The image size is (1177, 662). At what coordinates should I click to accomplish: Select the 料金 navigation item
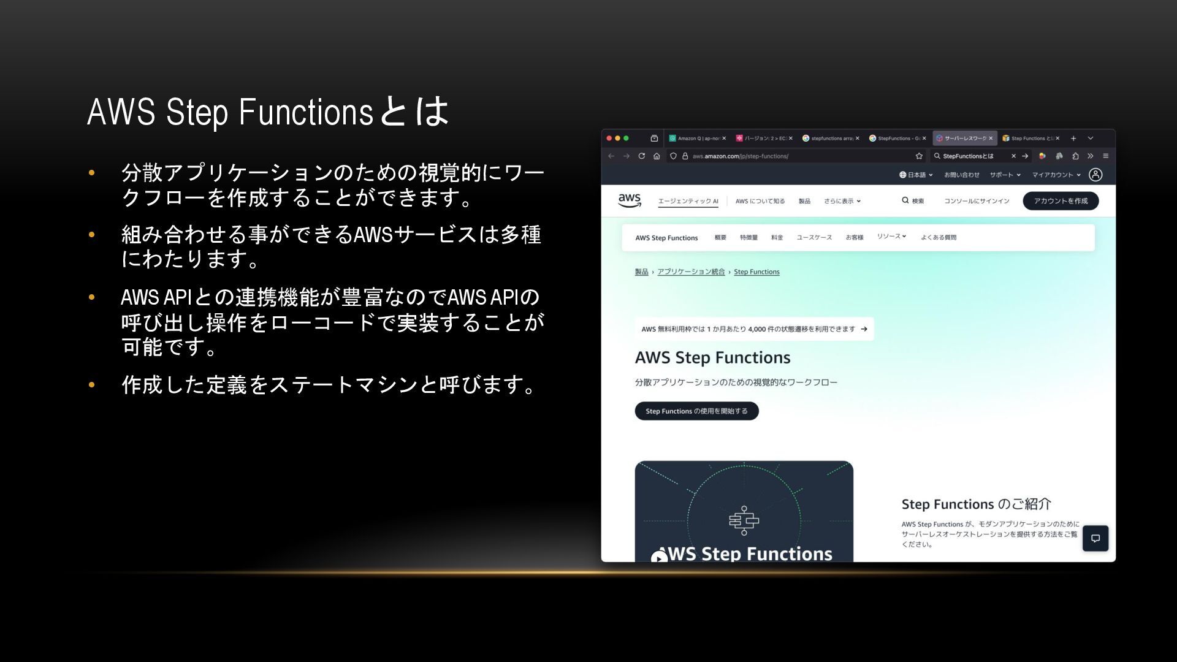pyautogui.click(x=777, y=238)
